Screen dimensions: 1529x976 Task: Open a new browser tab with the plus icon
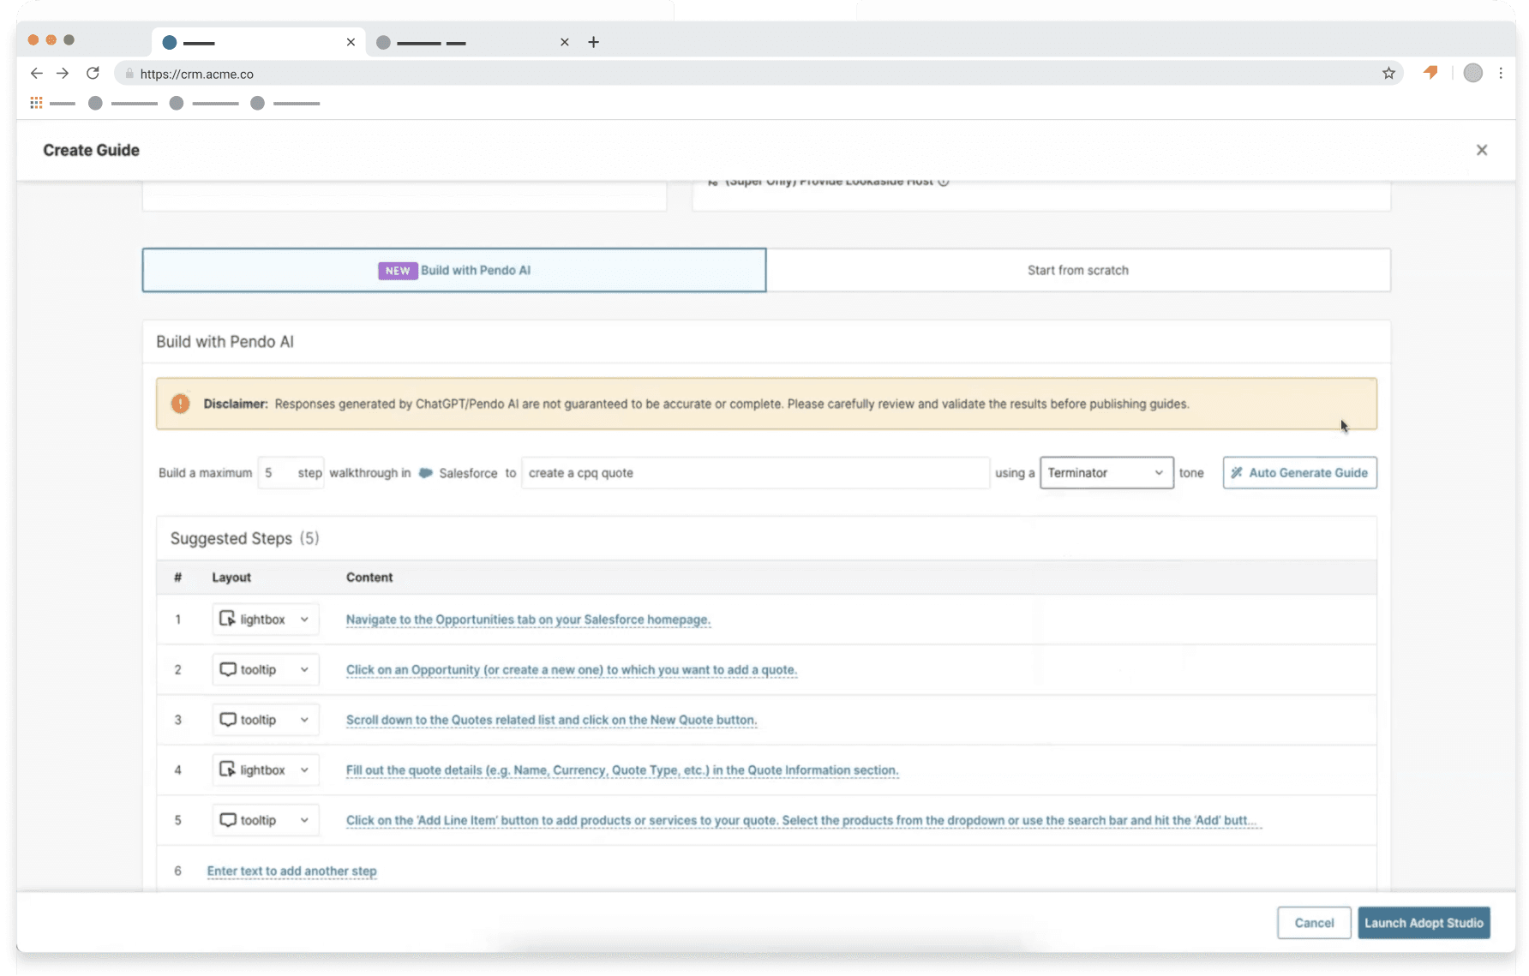593,42
